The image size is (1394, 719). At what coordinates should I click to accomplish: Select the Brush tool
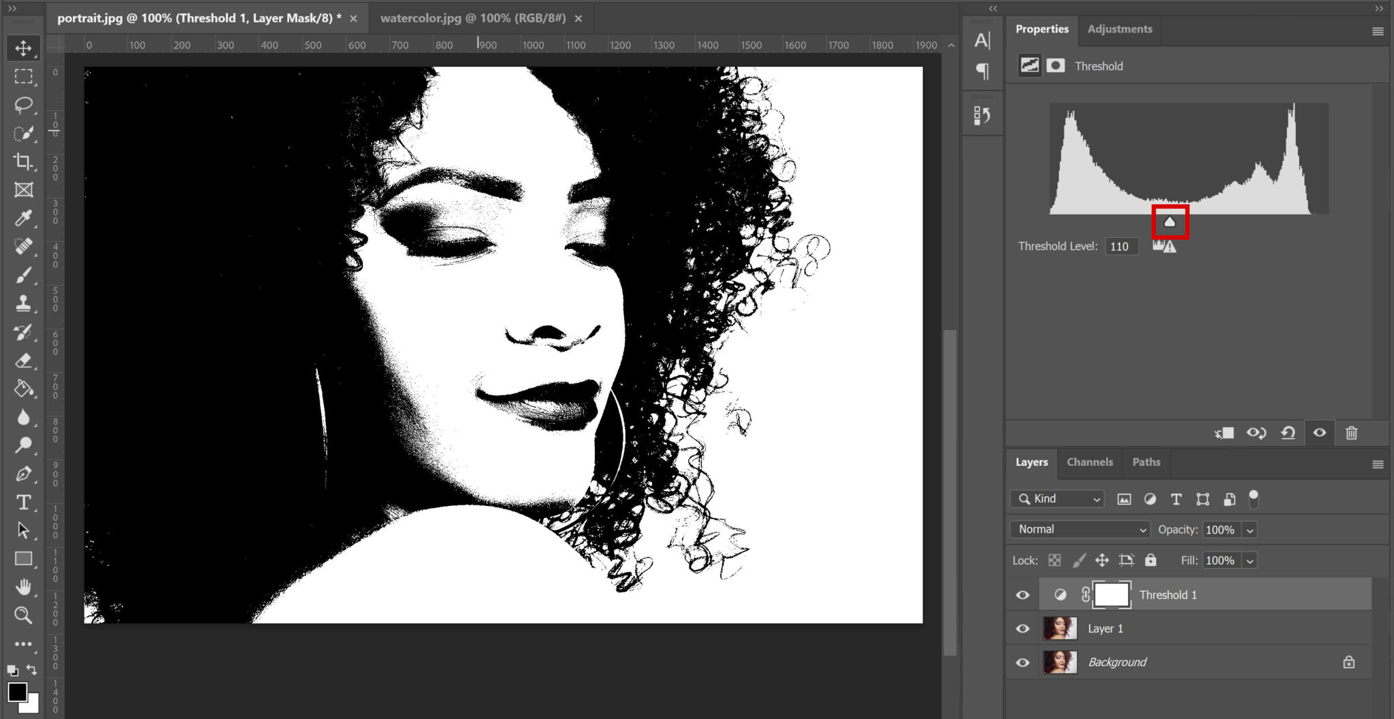coord(23,275)
